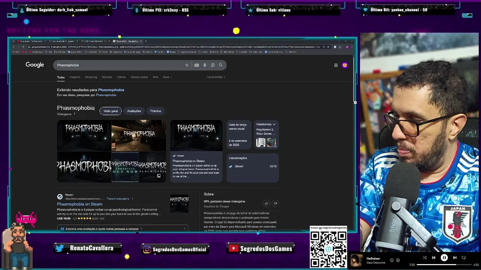This screenshot has width=481, height=270.
Task: Bookmark this page with star icon
Action: [x=328, y=47]
